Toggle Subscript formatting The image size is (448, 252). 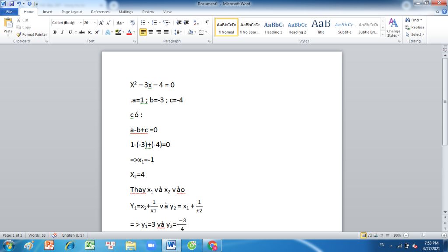click(90, 32)
